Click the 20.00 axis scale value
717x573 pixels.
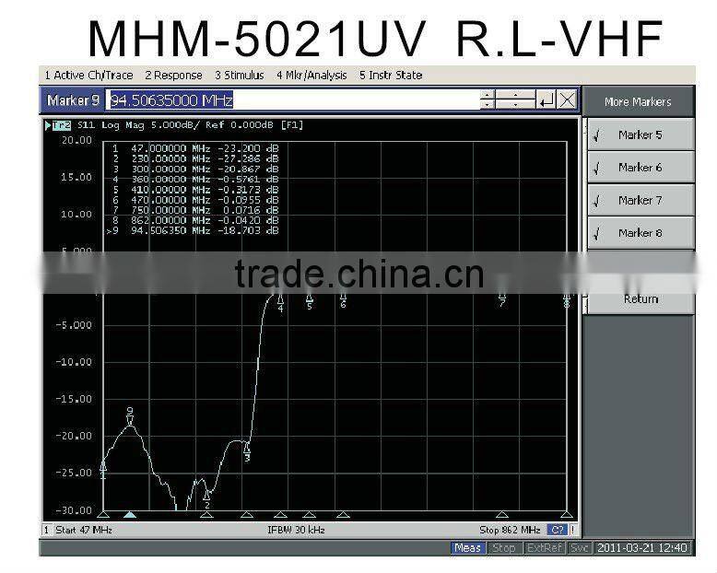pos(76,140)
